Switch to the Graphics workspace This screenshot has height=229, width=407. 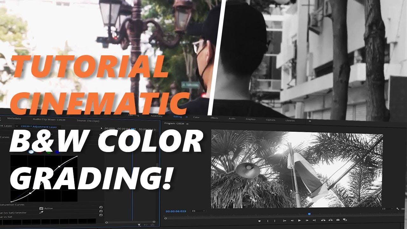click(x=251, y=119)
